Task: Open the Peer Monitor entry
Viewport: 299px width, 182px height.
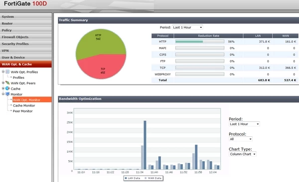Action: click(22, 111)
